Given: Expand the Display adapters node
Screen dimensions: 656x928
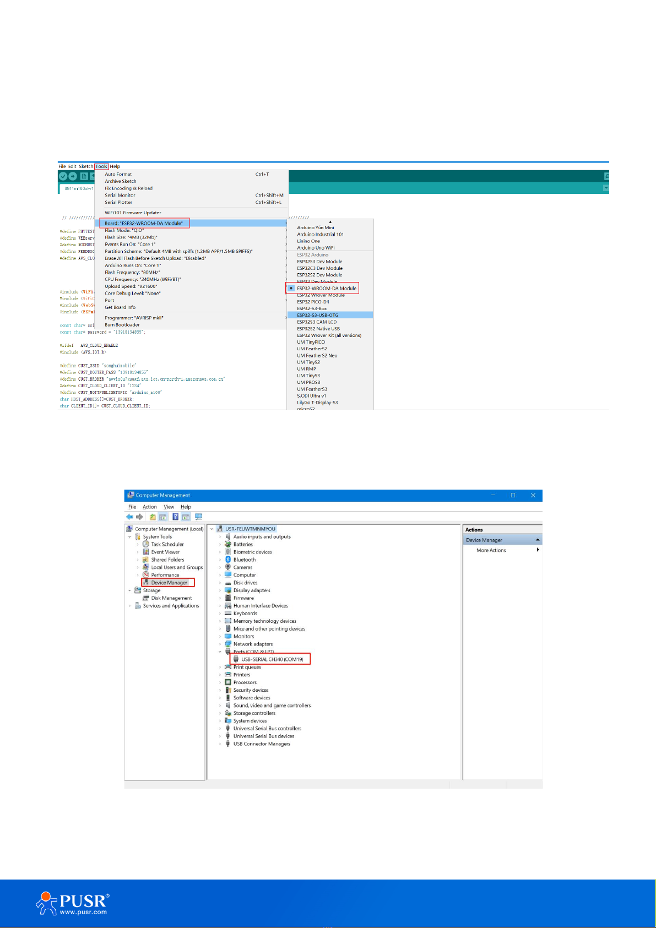Looking at the screenshot, I should click(220, 590).
